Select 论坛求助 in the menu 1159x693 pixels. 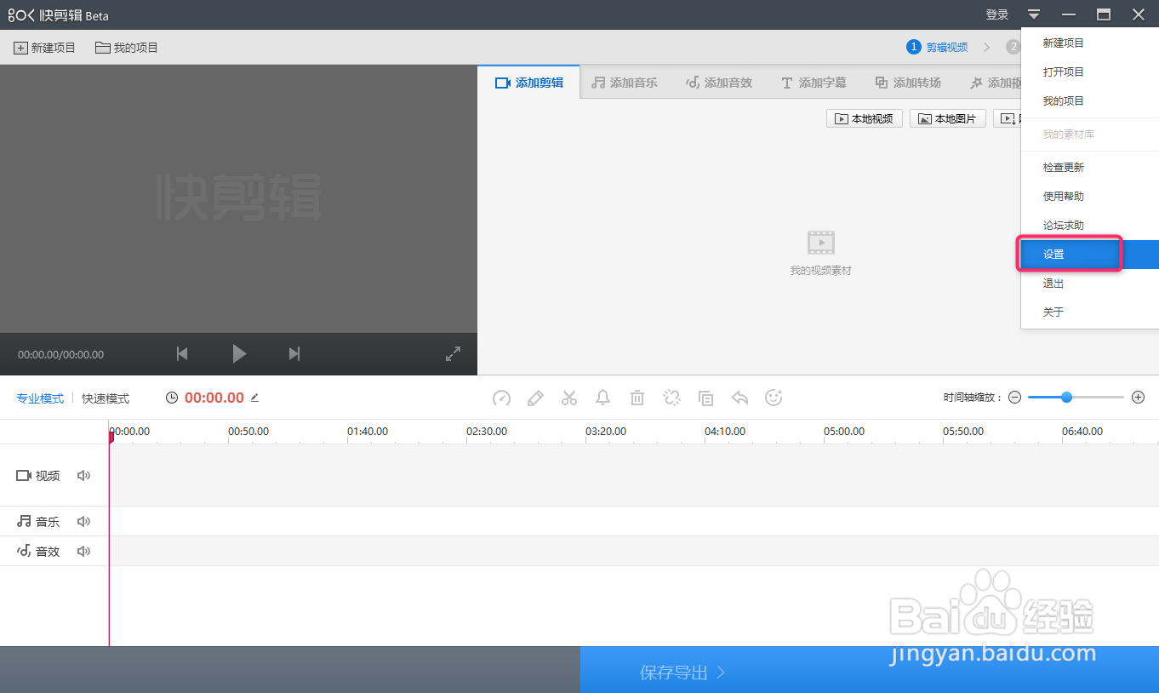click(1090, 226)
